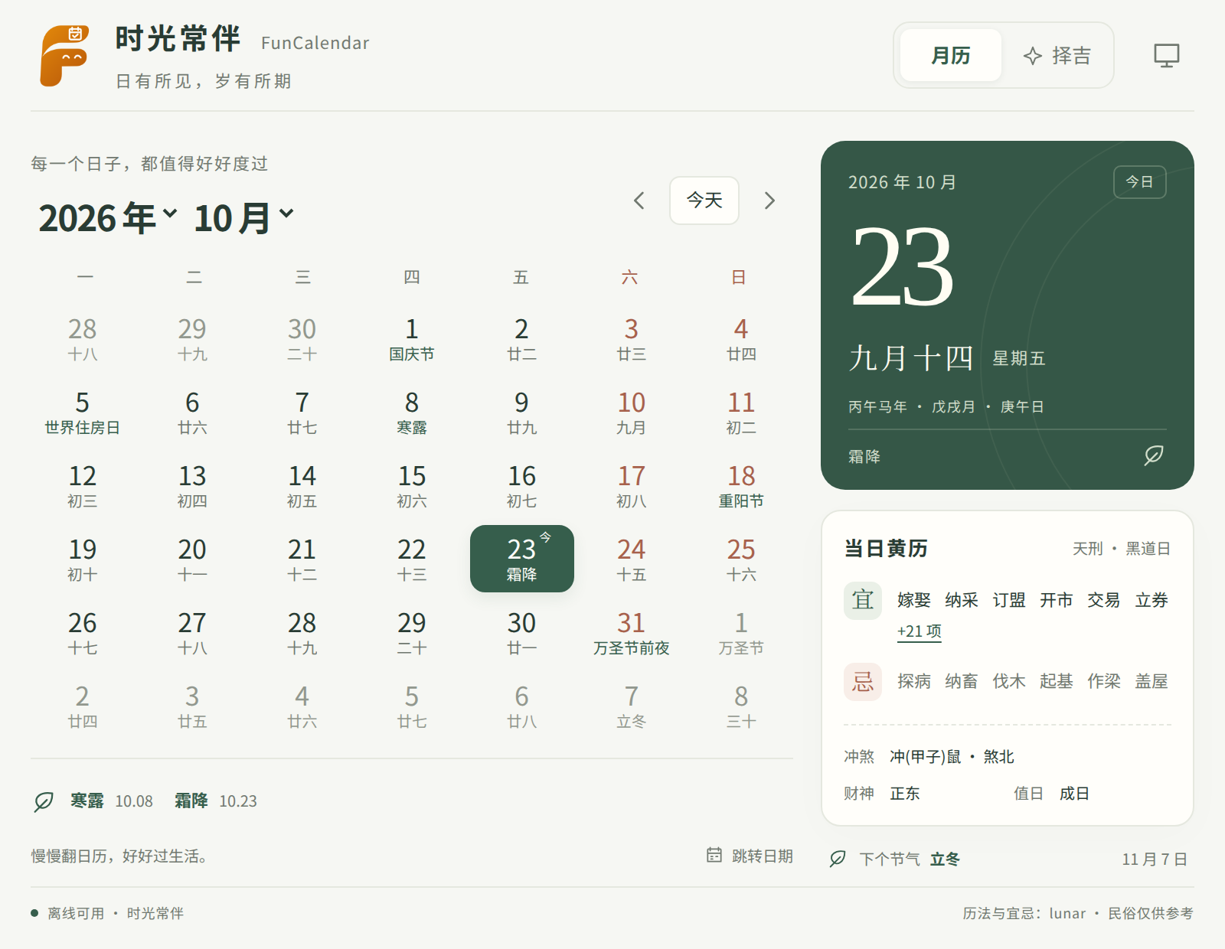Screen dimensions: 1225x949
Task: Click the FunCalendar app logo
Action: (x=65, y=56)
